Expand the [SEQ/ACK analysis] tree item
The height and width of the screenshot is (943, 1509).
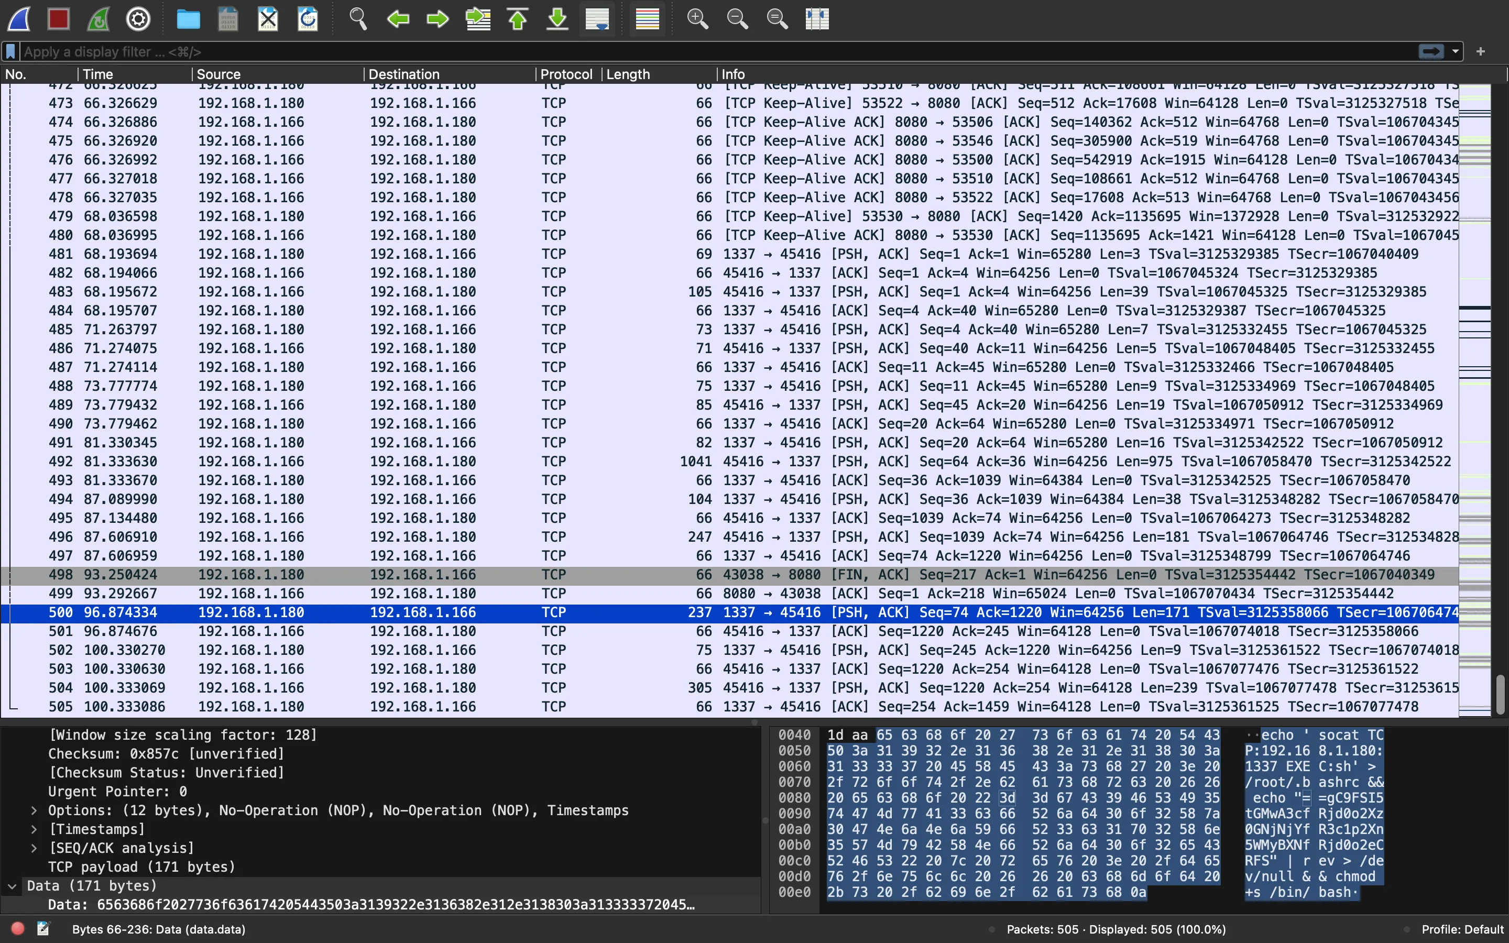pyautogui.click(x=34, y=848)
